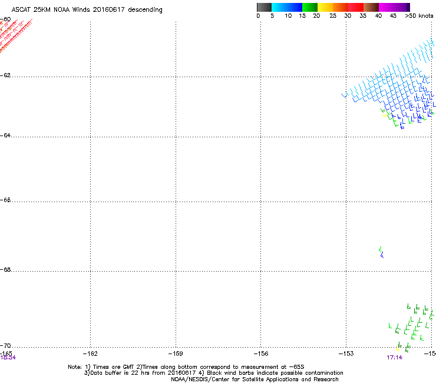Click the purple 18:54 pass time

coord(8,358)
